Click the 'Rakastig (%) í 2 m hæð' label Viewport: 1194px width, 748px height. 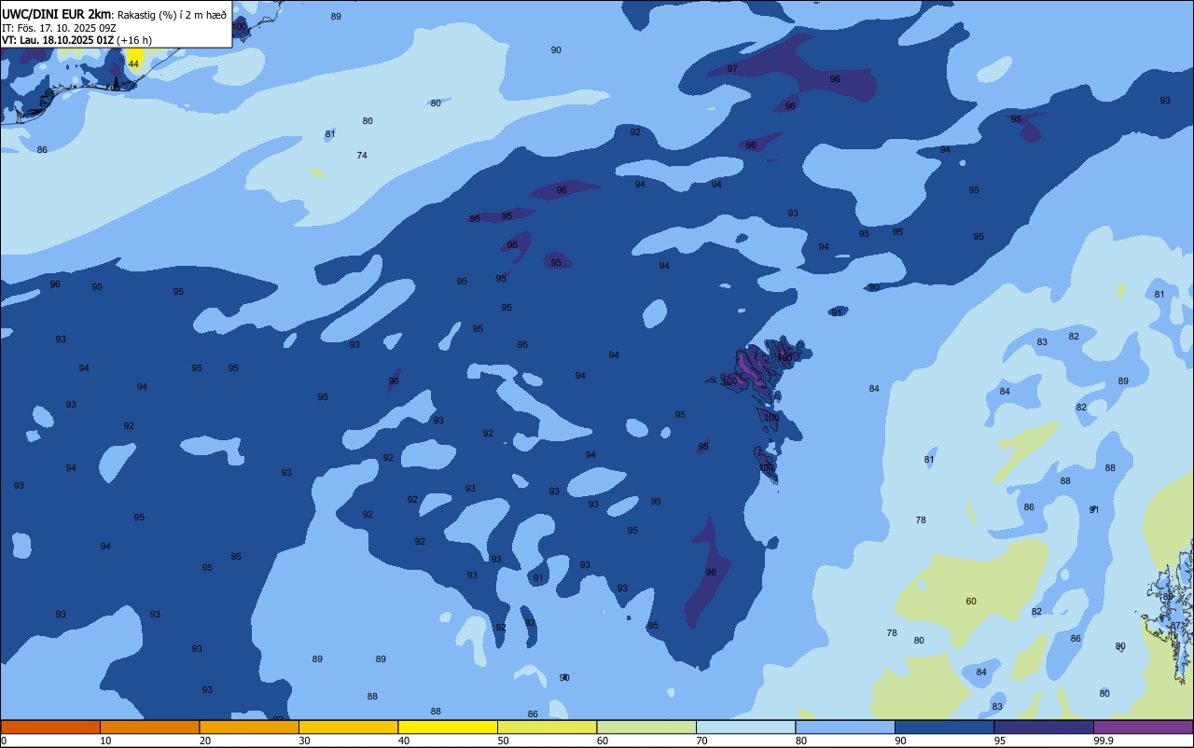coord(172,14)
